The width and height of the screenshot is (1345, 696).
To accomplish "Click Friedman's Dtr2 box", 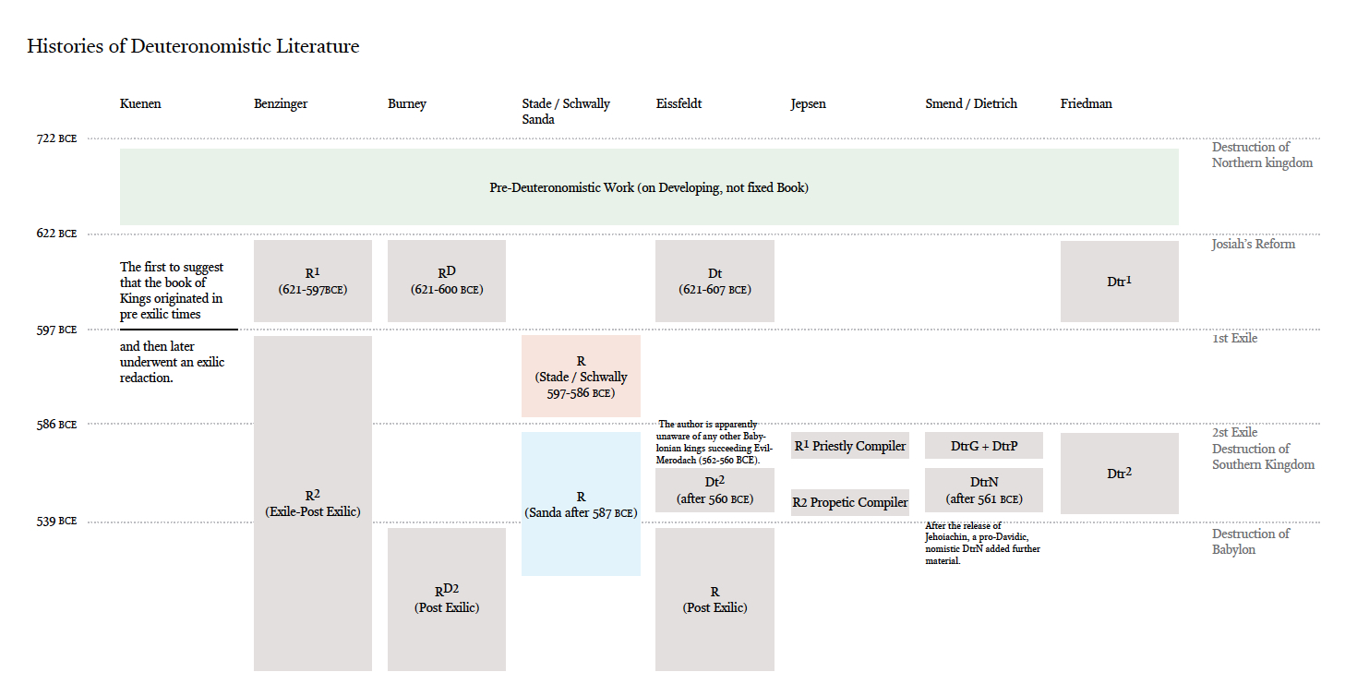I will point(1119,473).
